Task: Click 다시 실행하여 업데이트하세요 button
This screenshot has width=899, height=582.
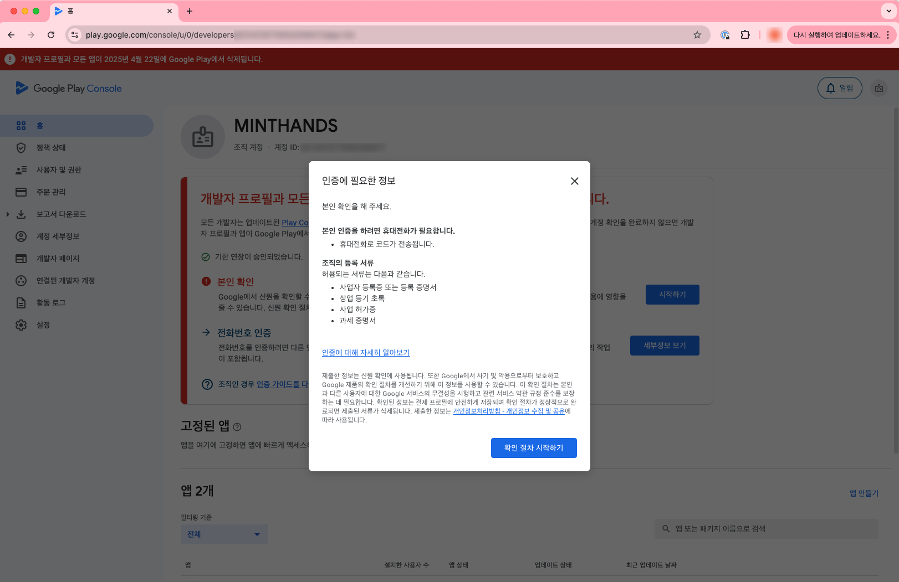Action: pos(836,35)
